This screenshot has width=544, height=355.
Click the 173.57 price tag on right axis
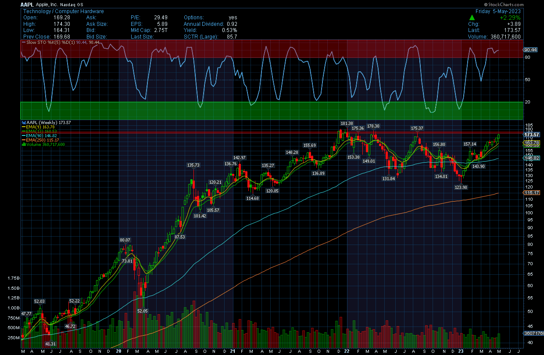click(x=532, y=134)
